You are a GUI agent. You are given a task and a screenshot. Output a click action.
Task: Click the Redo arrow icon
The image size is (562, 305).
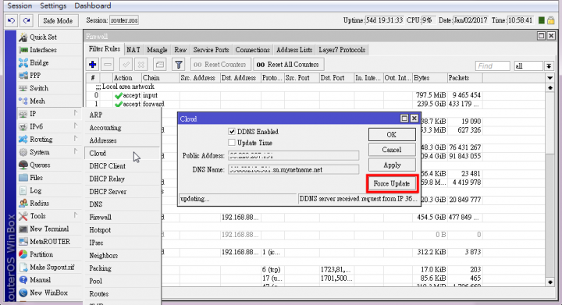point(27,21)
